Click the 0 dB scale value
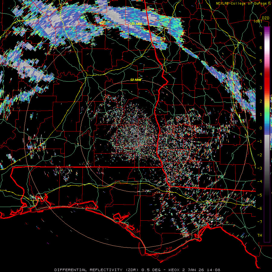 pyautogui.click(x=261, y=128)
